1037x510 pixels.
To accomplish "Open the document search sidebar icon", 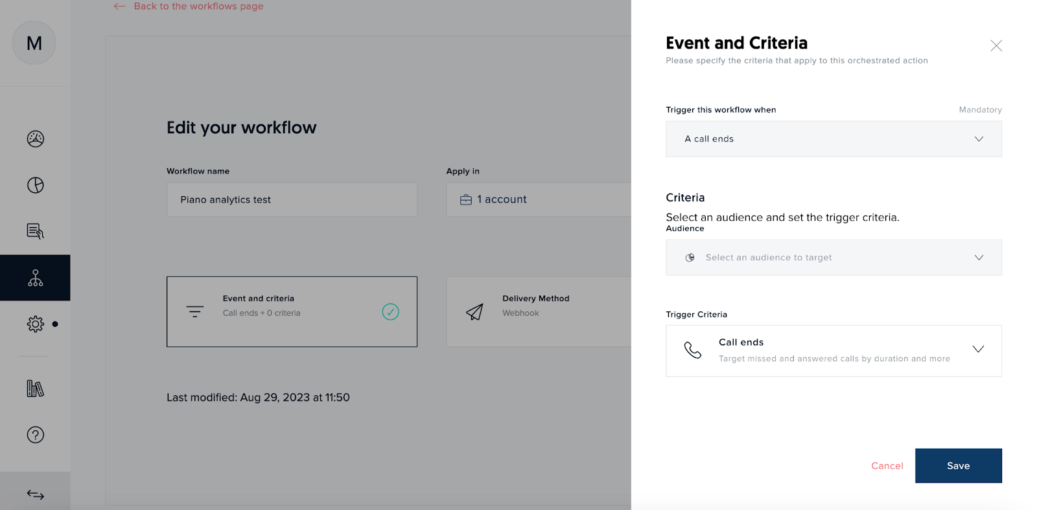I will [35, 231].
